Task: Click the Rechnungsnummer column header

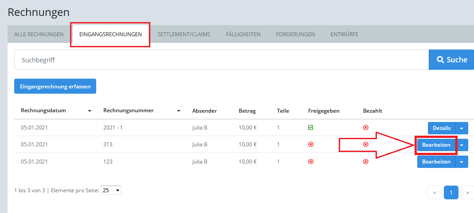Action: coord(129,110)
